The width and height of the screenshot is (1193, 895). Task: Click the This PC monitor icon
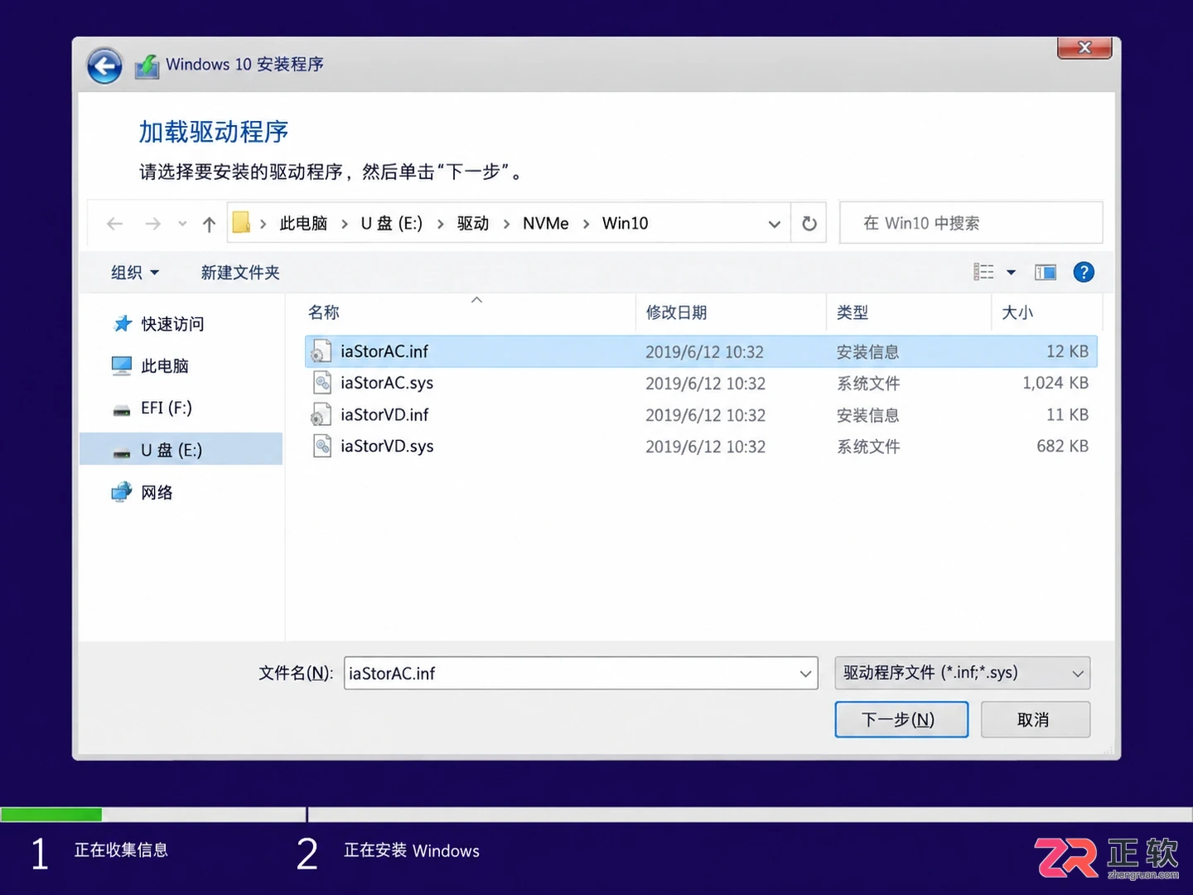[122, 365]
